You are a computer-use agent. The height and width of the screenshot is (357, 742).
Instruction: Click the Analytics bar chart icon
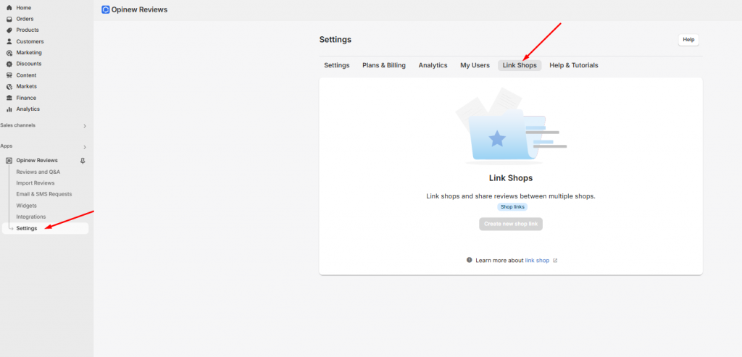click(x=9, y=109)
